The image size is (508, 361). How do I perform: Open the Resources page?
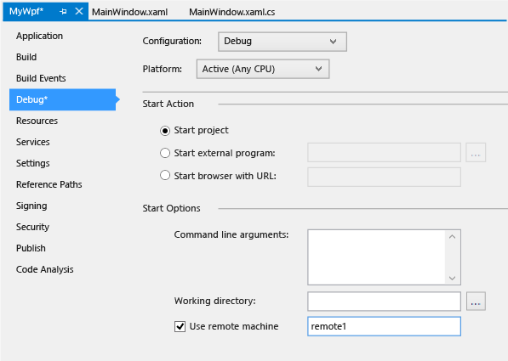(37, 121)
